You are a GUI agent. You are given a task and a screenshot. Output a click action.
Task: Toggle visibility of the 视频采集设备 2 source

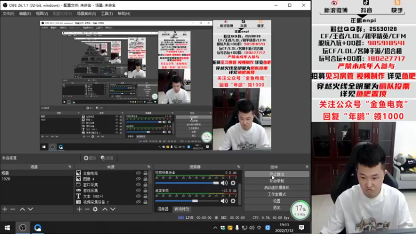point(138,202)
